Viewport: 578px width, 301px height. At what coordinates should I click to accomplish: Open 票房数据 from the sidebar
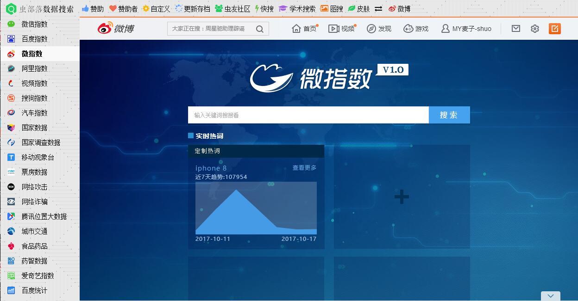click(x=33, y=172)
